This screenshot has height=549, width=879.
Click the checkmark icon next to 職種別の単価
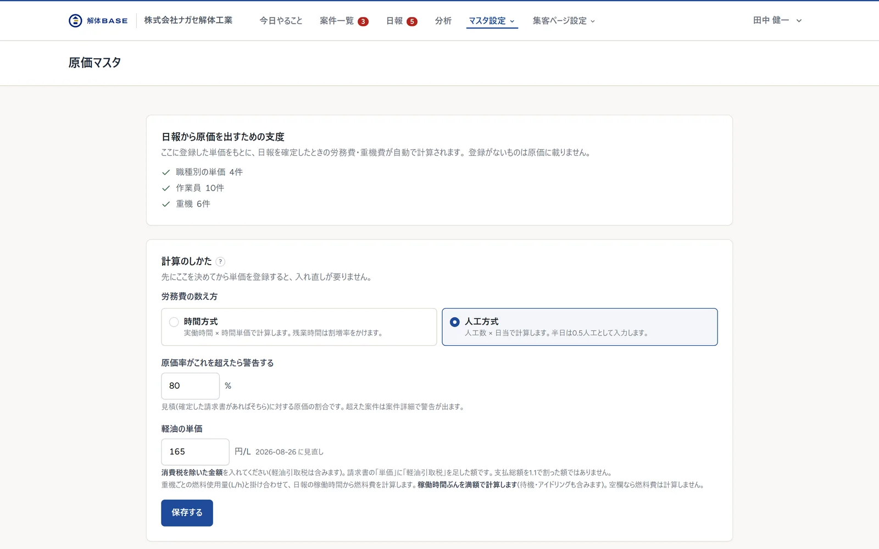[166, 172]
